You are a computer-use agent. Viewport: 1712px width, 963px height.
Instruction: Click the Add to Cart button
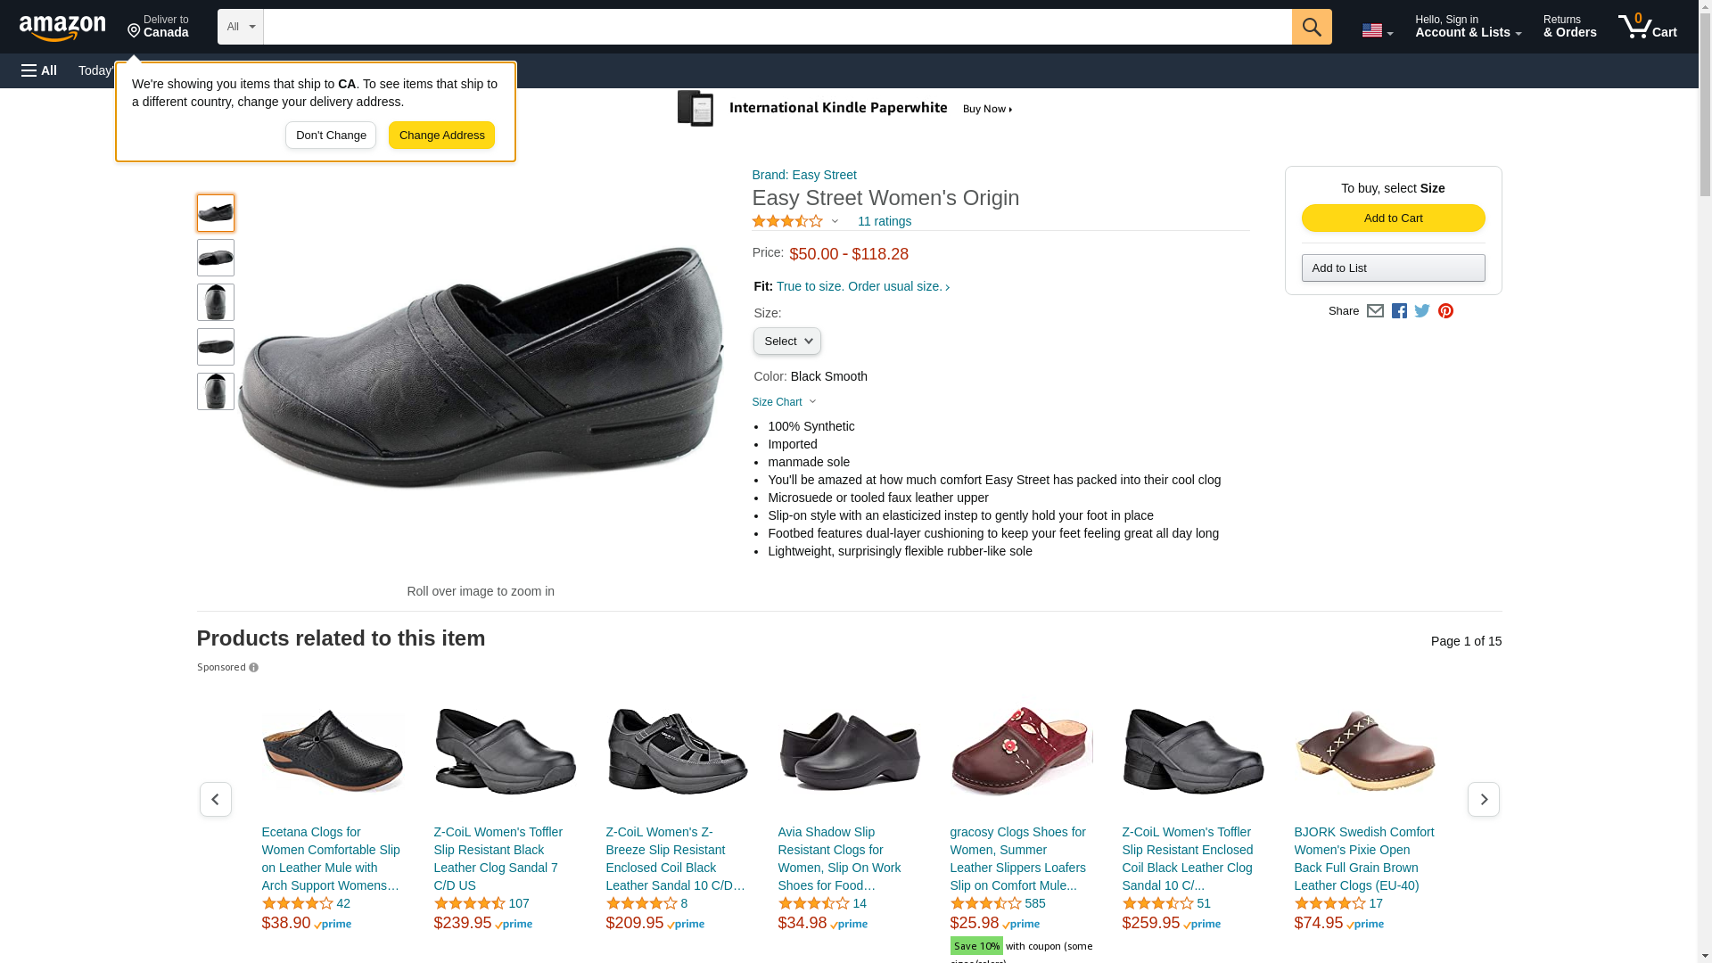pyautogui.click(x=1393, y=218)
